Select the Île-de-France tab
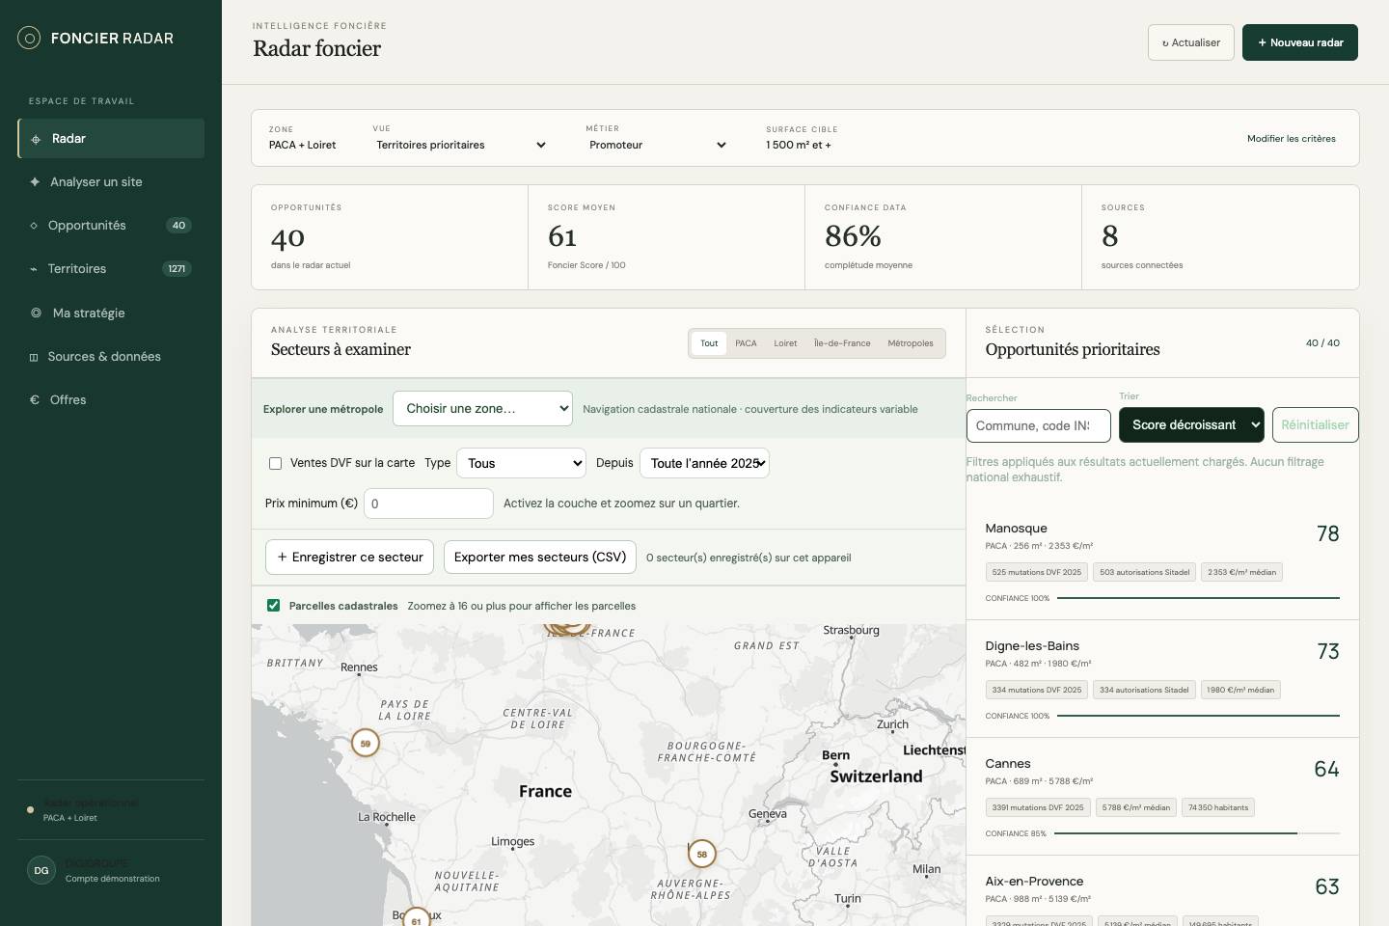The height and width of the screenshot is (926, 1389). (x=842, y=343)
